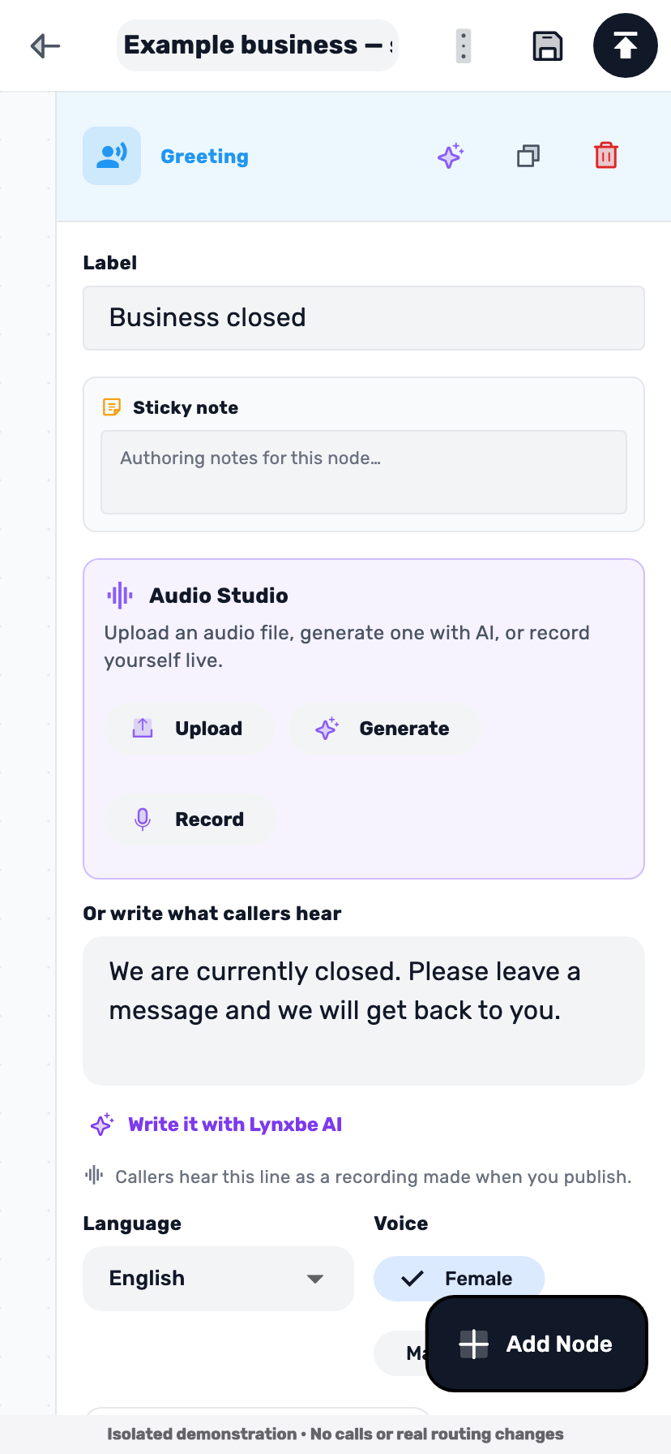Generate audio with AI in Audio Studio
671x1454 pixels.
pyautogui.click(x=385, y=729)
